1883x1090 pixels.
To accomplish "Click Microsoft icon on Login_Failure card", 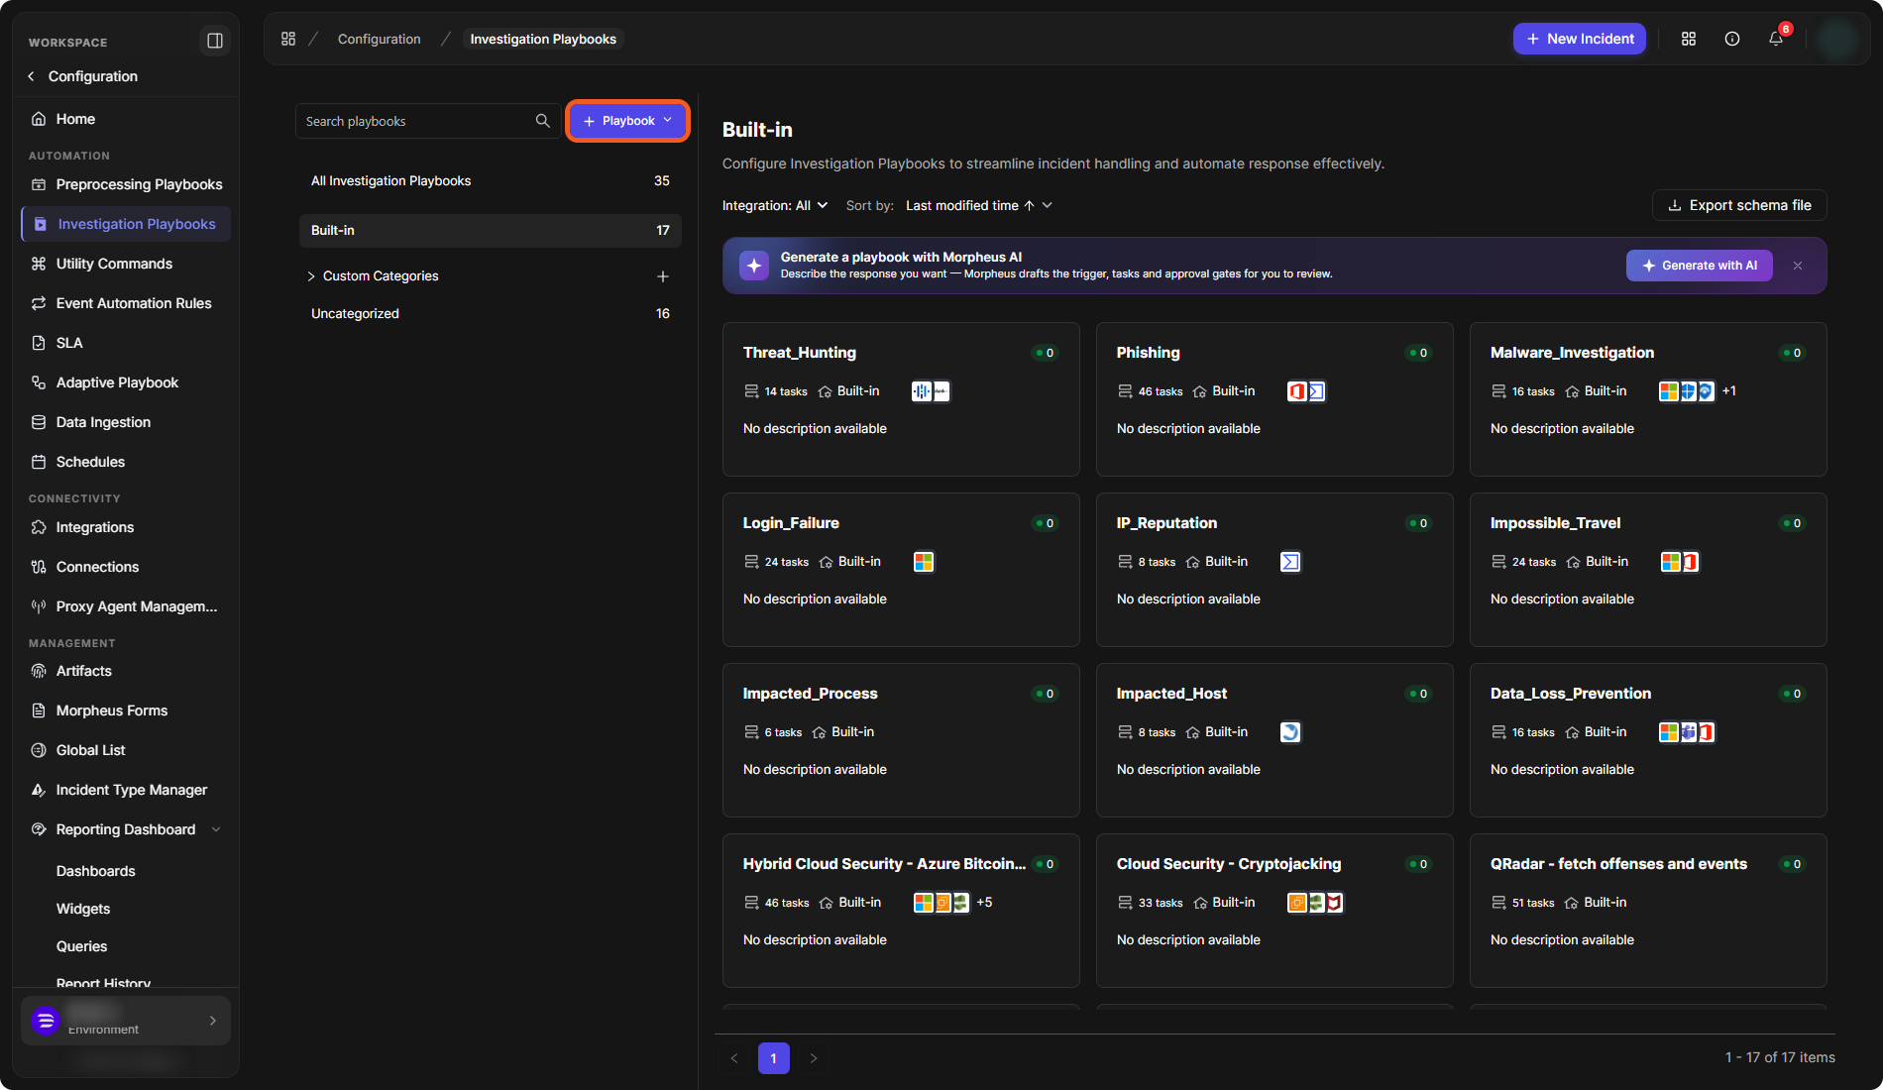I will tap(924, 562).
